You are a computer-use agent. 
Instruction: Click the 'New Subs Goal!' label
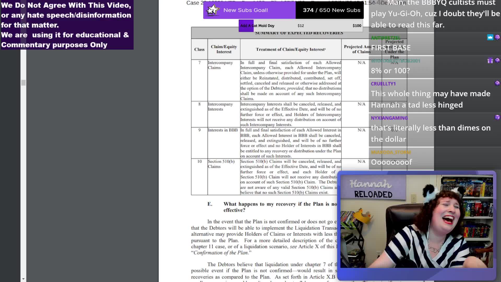pyautogui.click(x=246, y=10)
